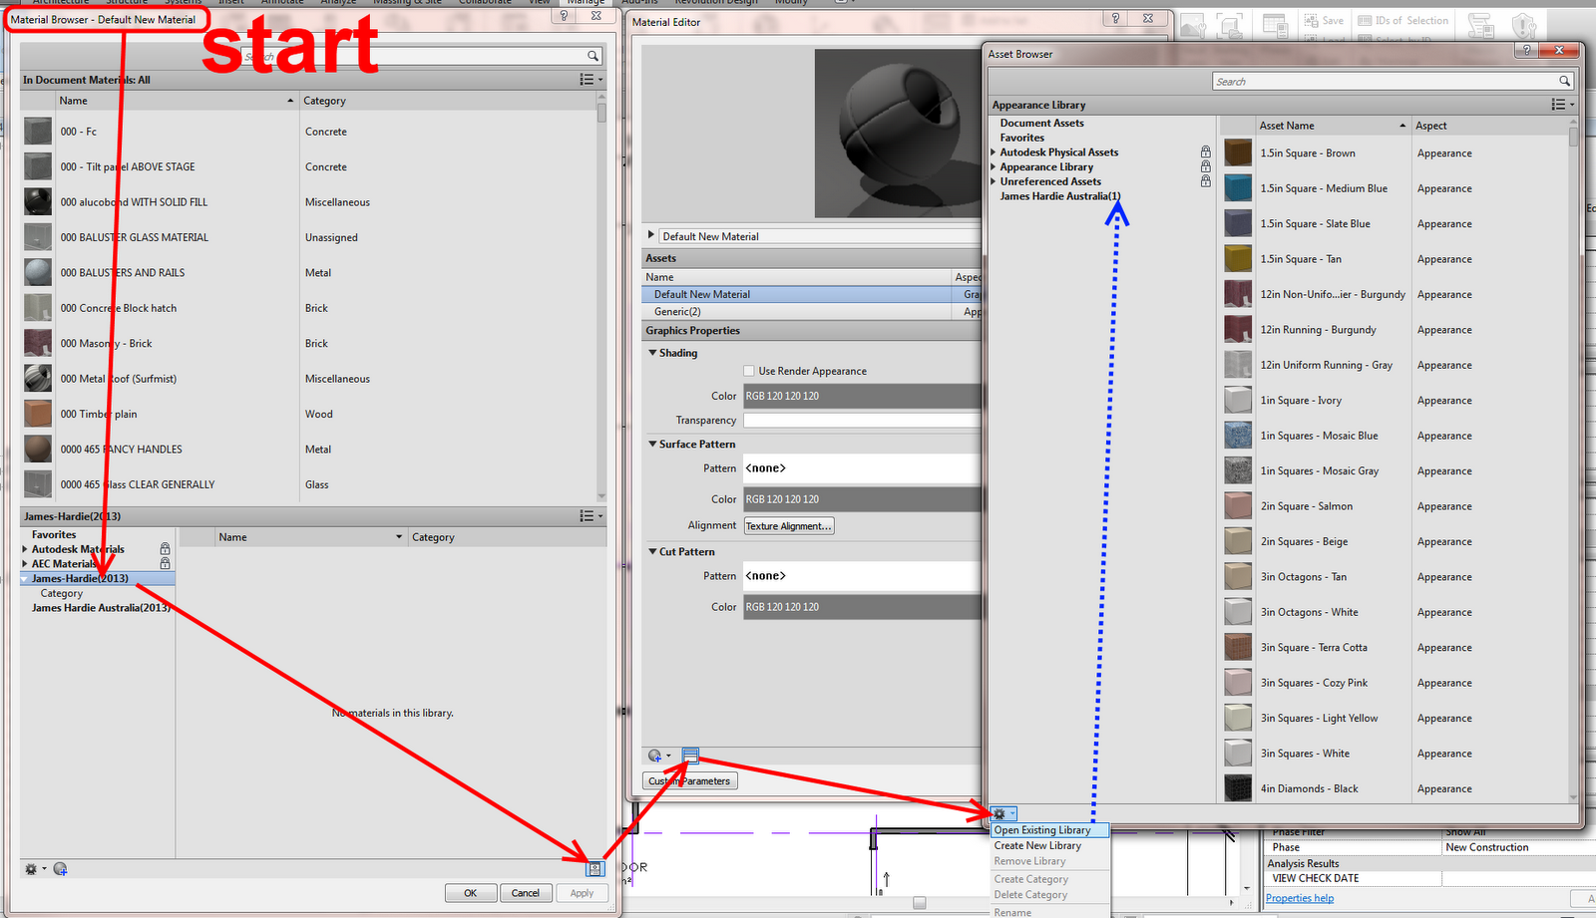Collapse the James-Hardie(2013) tree node
Viewport: 1596px width, 918px height.
pos(25,578)
